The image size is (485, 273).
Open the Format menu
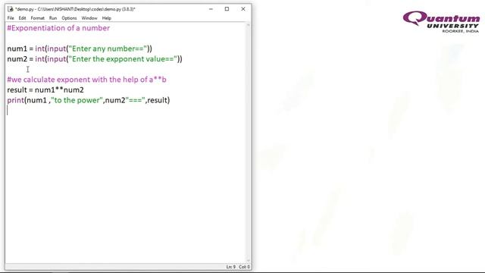(x=37, y=18)
